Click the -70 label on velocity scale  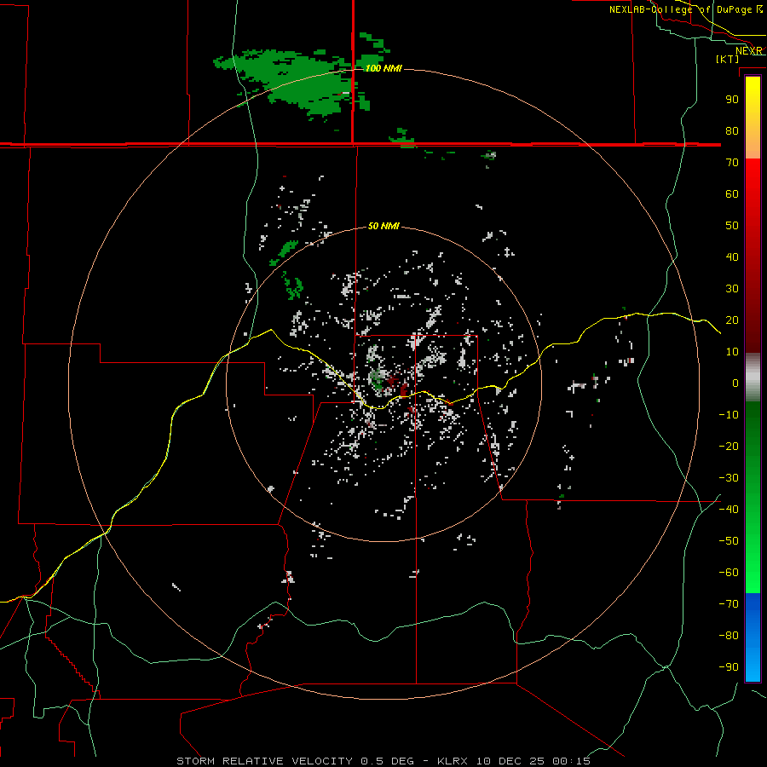pos(729,604)
